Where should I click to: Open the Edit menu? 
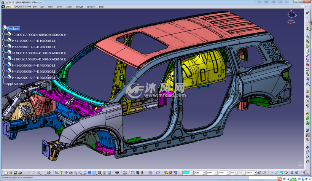click(x=42, y=6)
